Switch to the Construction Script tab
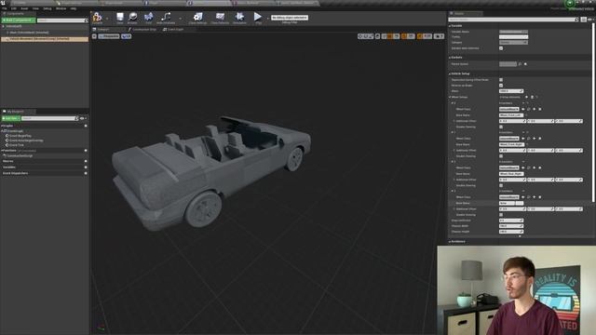The height and width of the screenshot is (335, 596). click(142, 29)
